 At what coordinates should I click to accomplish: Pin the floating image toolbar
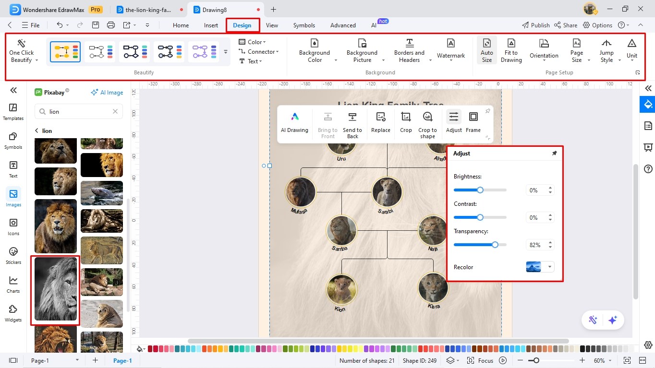(x=487, y=111)
